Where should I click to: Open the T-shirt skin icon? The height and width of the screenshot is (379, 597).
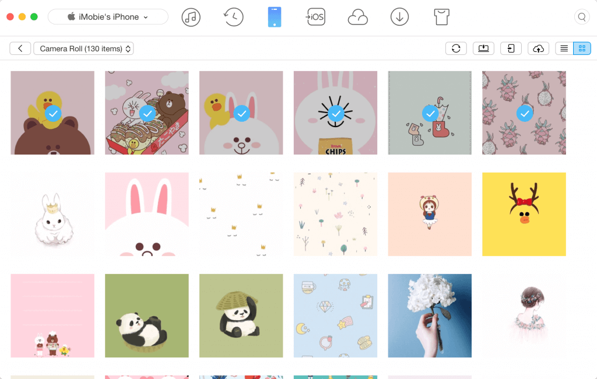pos(443,17)
